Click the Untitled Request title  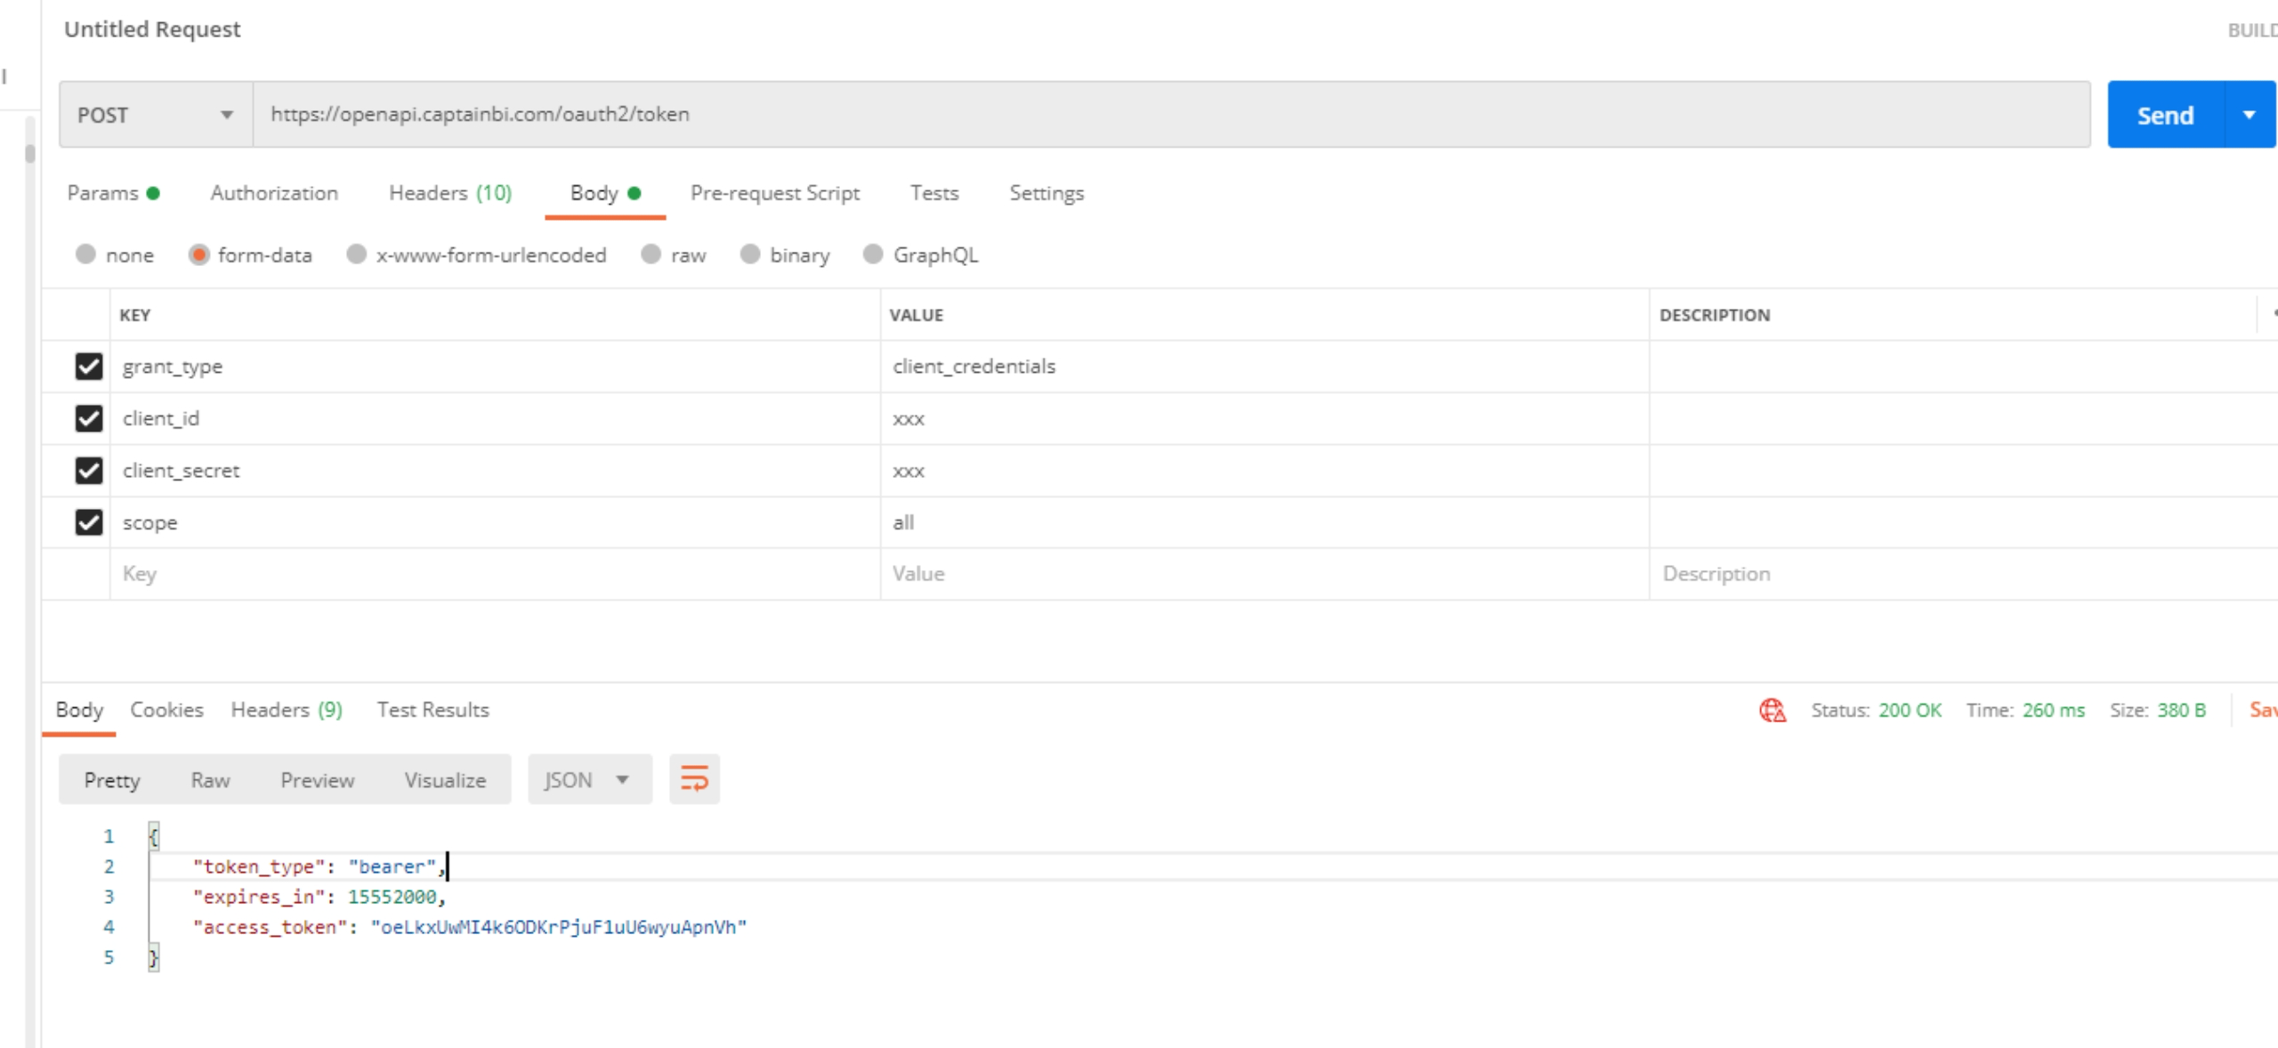[x=152, y=29]
